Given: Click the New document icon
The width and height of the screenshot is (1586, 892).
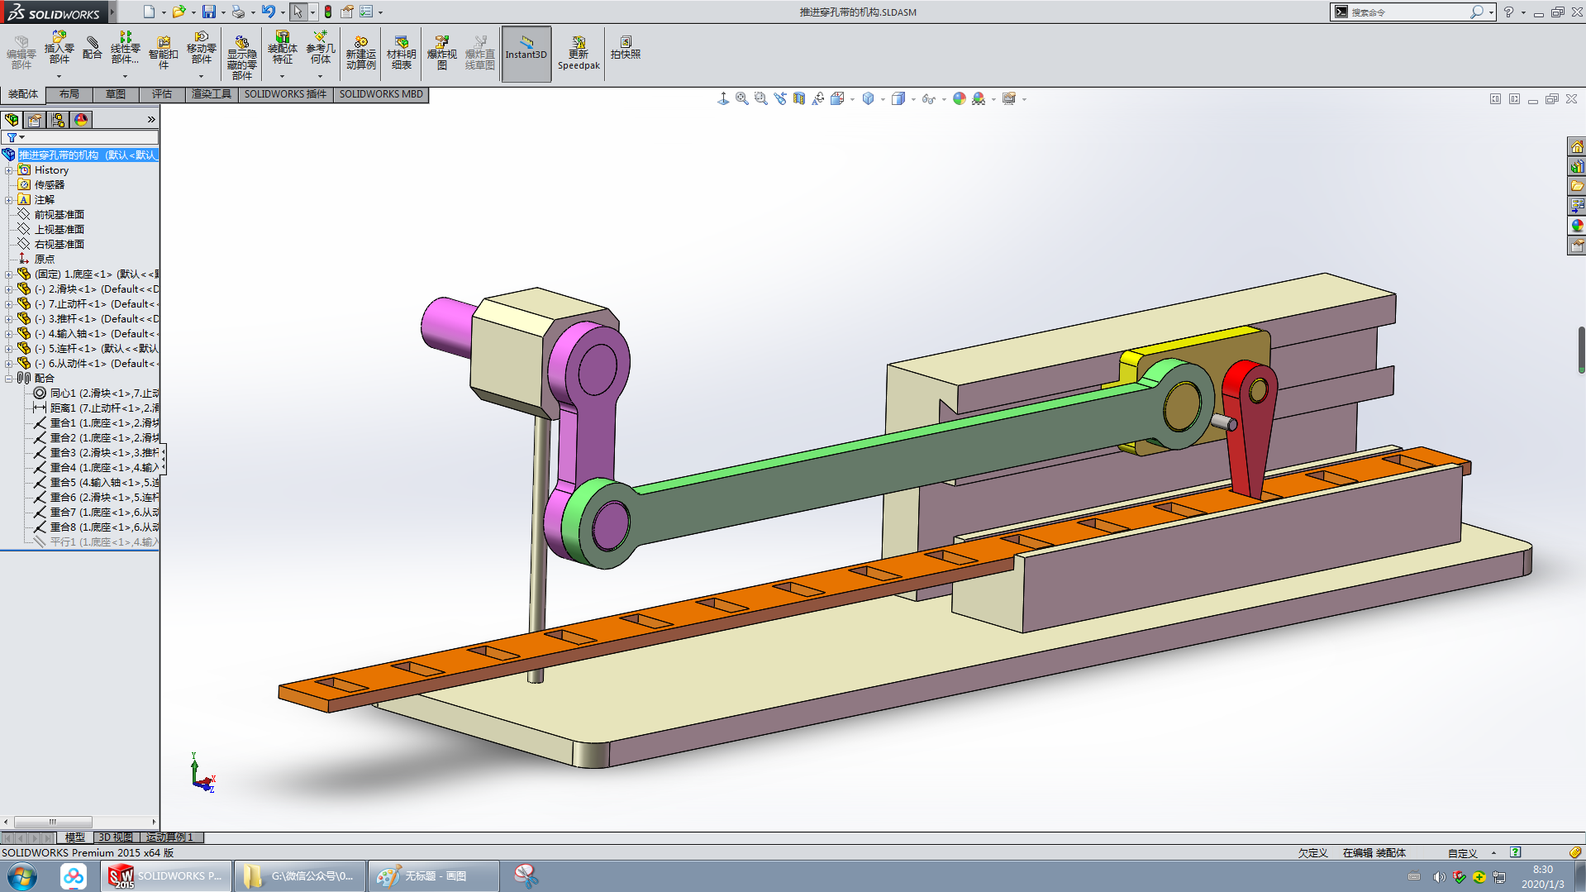Looking at the screenshot, I should pyautogui.click(x=149, y=12).
